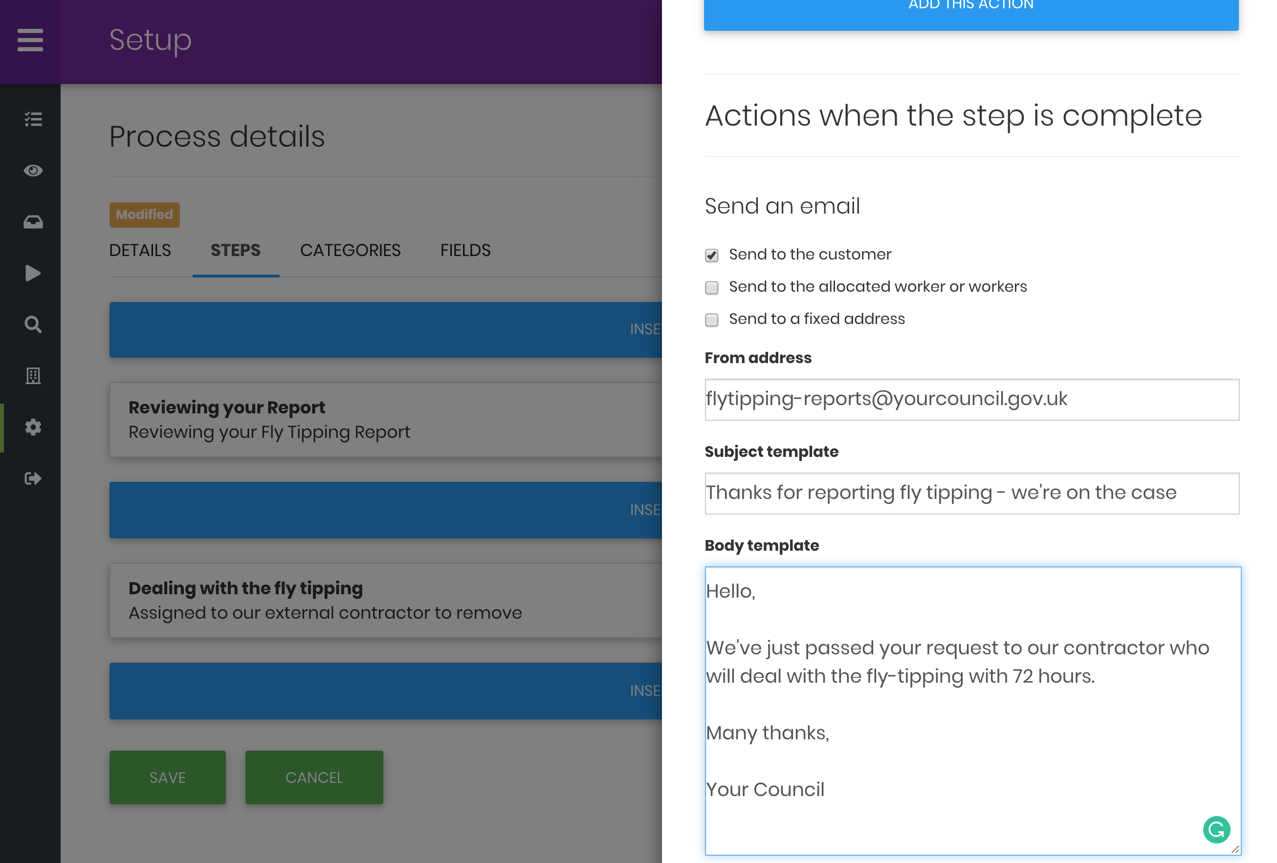Click the sign-out arrow sidebar icon
Viewport: 1277px width, 863px height.
point(33,478)
